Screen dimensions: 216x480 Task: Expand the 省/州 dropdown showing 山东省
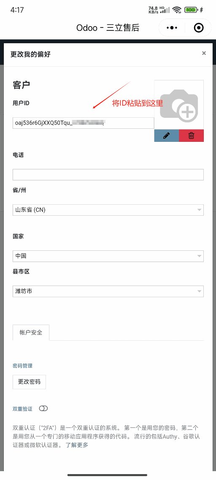(x=108, y=210)
